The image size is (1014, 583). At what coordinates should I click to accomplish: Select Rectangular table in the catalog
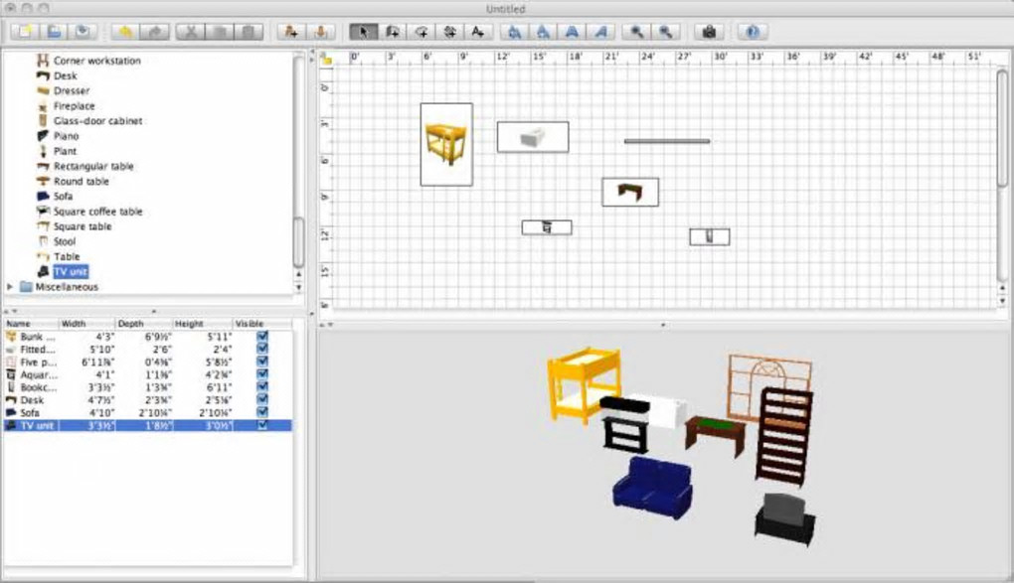(93, 166)
